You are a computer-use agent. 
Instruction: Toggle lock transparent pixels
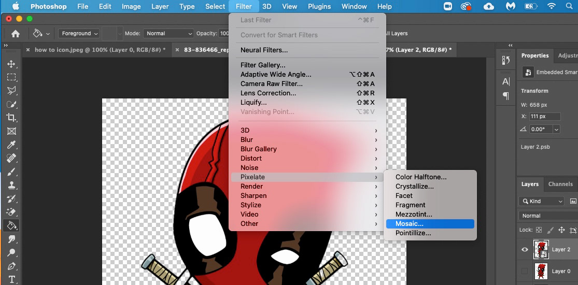(539, 230)
